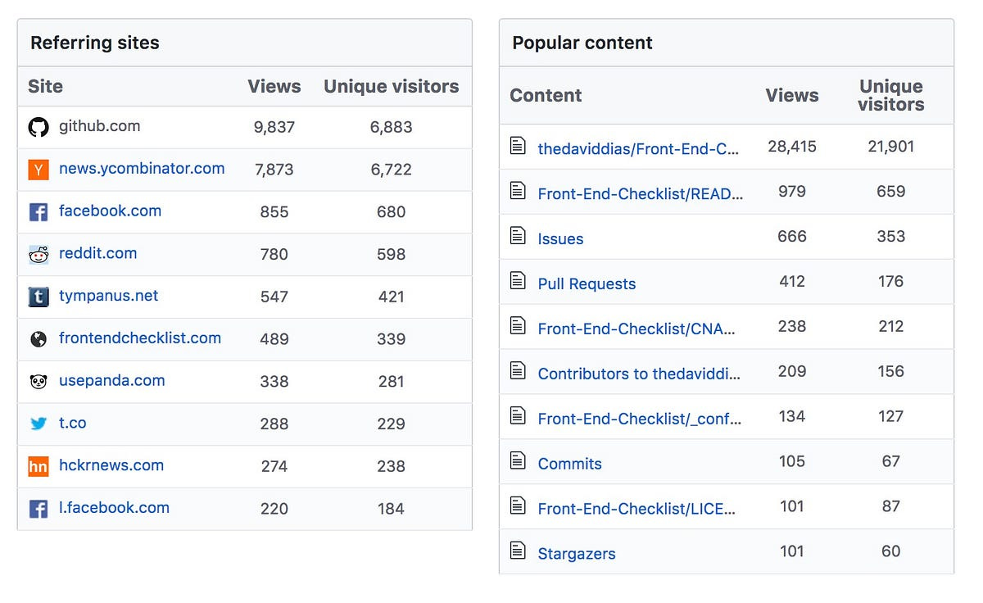Click the 339 unique visitors for frontendchecklist.com
Viewport: 983px width, 603px height.
(x=391, y=339)
